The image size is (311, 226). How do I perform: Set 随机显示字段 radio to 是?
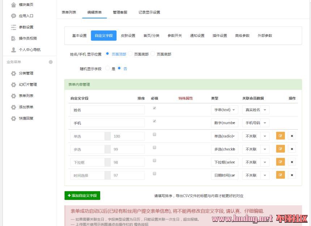pyautogui.click(x=108, y=68)
